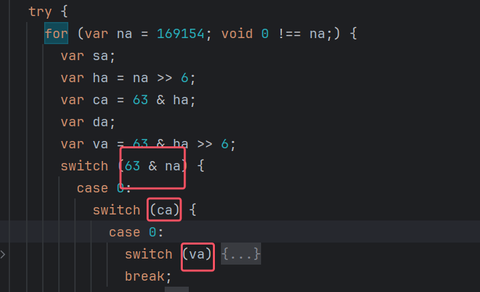Click '(ca)' in the switch statement
Viewport: 480px width, 292px height.
click(x=165, y=210)
